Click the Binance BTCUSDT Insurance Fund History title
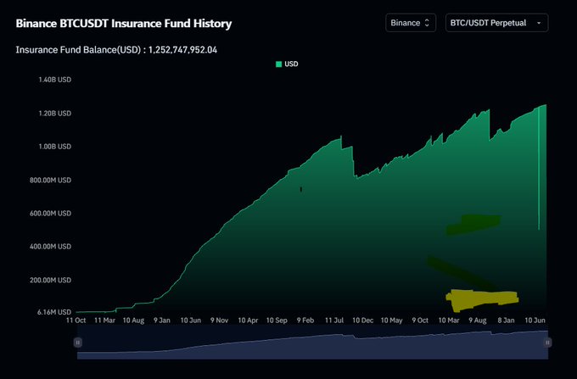Image resolution: width=577 pixels, height=379 pixels. pyautogui.click(x=124, y=24)
